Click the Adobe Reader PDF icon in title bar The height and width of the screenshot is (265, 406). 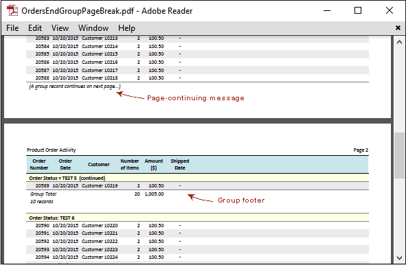click(12, 10)
